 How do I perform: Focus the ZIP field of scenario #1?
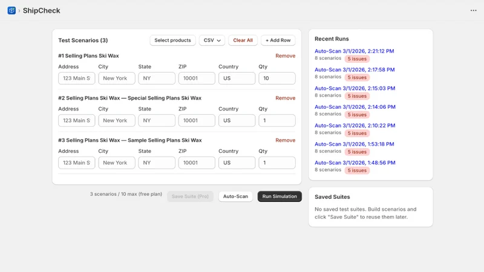click(197, 79)
